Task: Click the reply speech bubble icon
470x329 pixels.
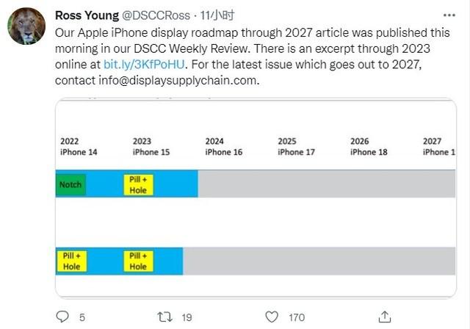Action: click(62, 317)
